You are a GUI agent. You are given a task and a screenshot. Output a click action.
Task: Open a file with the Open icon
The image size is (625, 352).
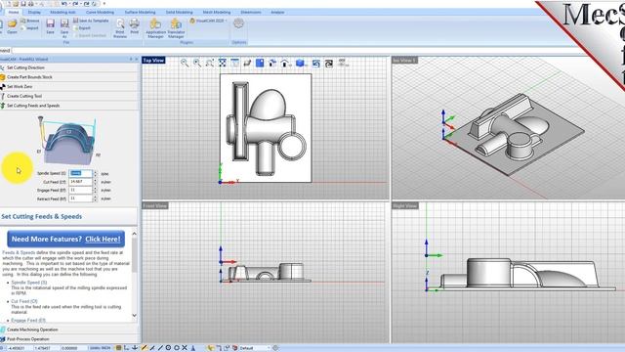(x=12, y=26)
